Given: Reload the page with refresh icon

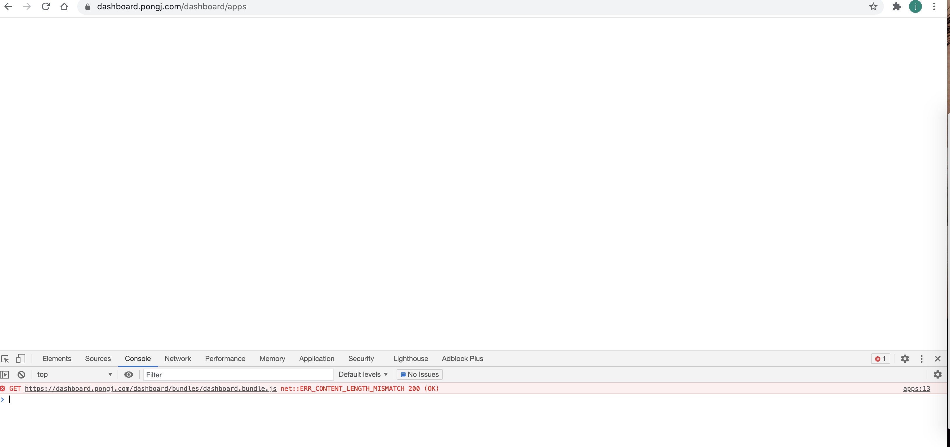Looking at the screenshot, I should click(x=45, y=7).
